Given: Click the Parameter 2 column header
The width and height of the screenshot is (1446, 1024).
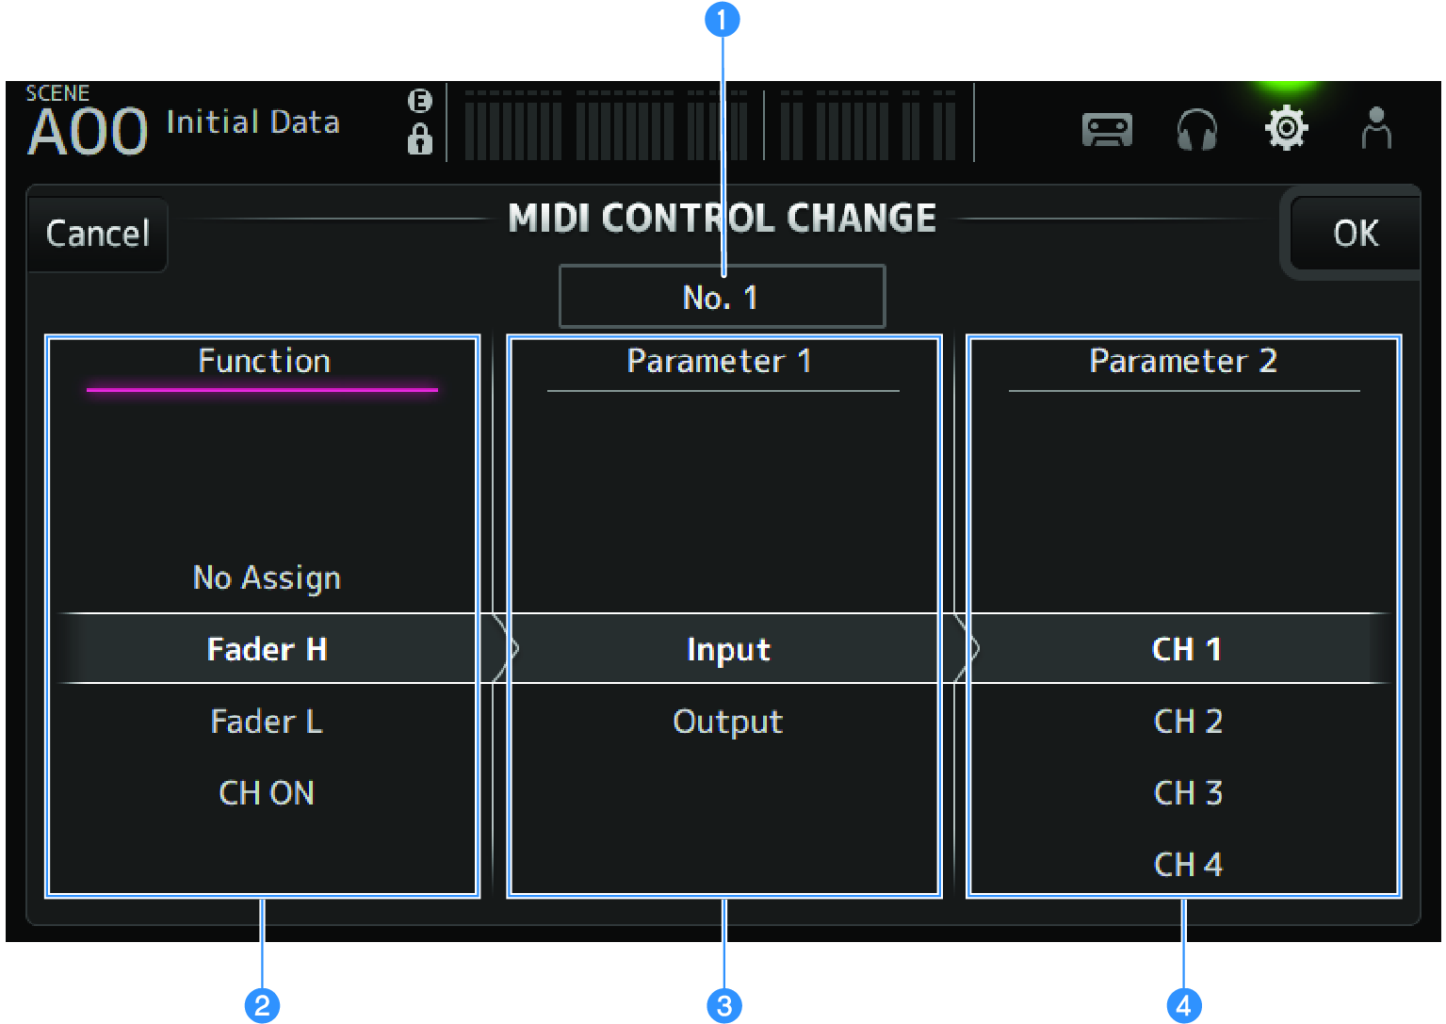Looking at the screenshot, I should click(x=1183, y=361).
